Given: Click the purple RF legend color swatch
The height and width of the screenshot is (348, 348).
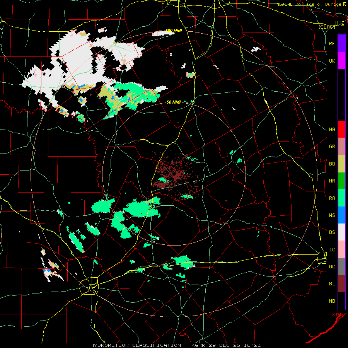Looking at the screenshot, I should 341,43.
